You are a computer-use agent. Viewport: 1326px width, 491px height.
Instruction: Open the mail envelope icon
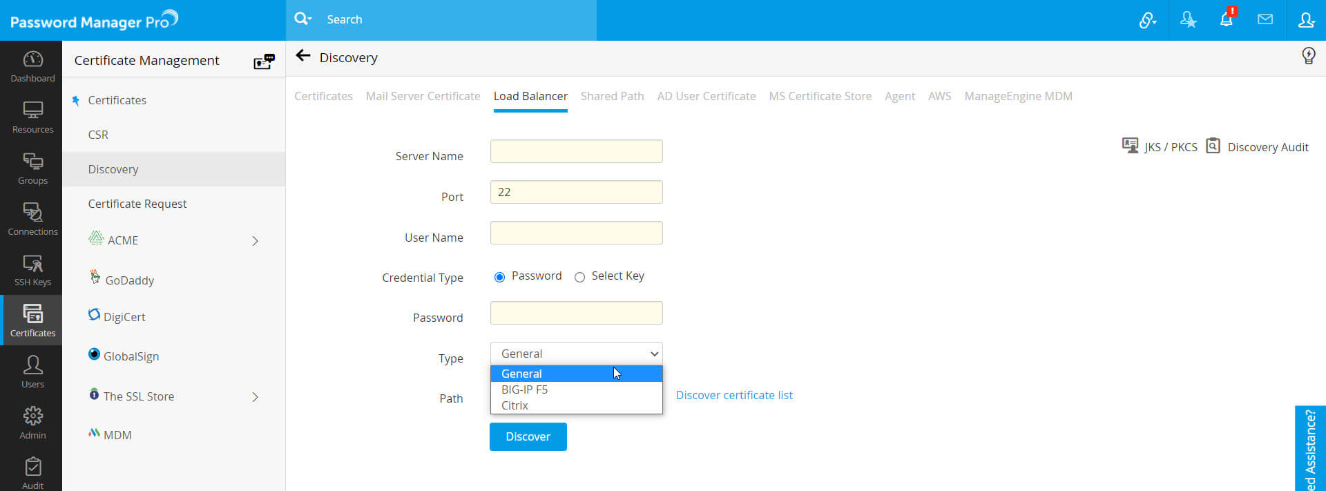click(x=1265, y=19)
